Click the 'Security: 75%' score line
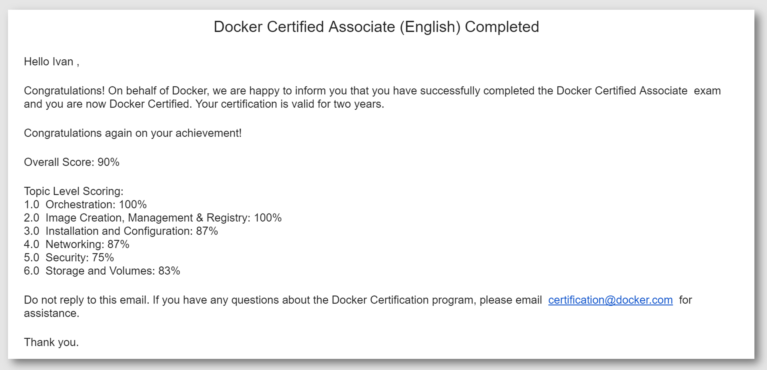 79,258
